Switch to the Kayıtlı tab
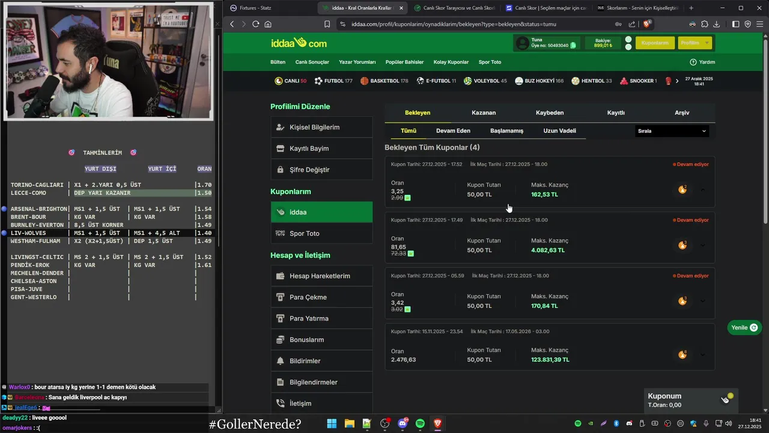Viewport: 769px width, 433px height. (x=616, y=112)
